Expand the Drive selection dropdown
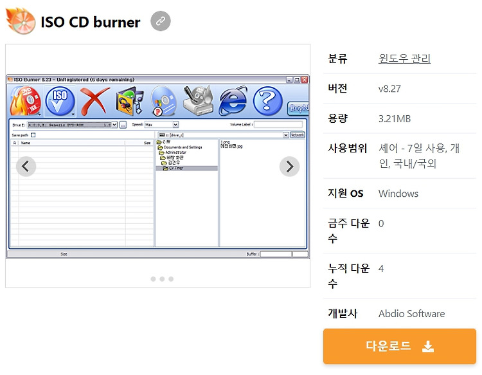 (x=114, y=125)
